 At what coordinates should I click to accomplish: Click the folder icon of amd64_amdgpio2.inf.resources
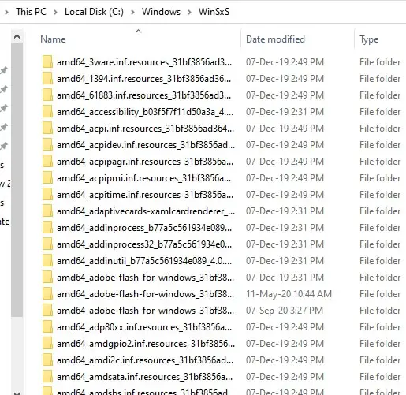point(47,344)
